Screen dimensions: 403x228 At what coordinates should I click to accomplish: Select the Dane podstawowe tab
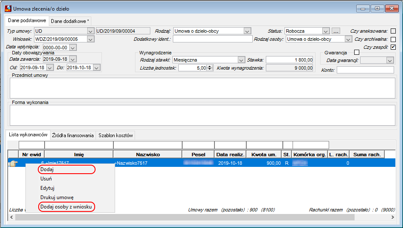click(27, 20)
